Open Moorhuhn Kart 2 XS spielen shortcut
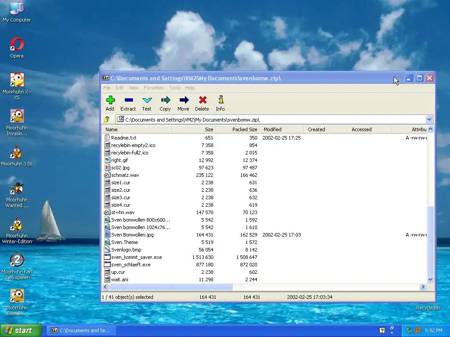The height and width of the screenshot is (337, 450). pos(17,266)
